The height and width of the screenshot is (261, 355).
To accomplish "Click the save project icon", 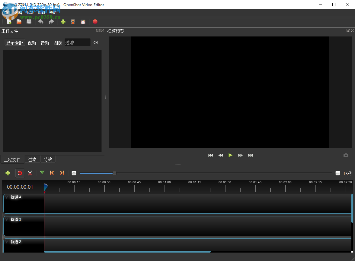I will 29,22.
